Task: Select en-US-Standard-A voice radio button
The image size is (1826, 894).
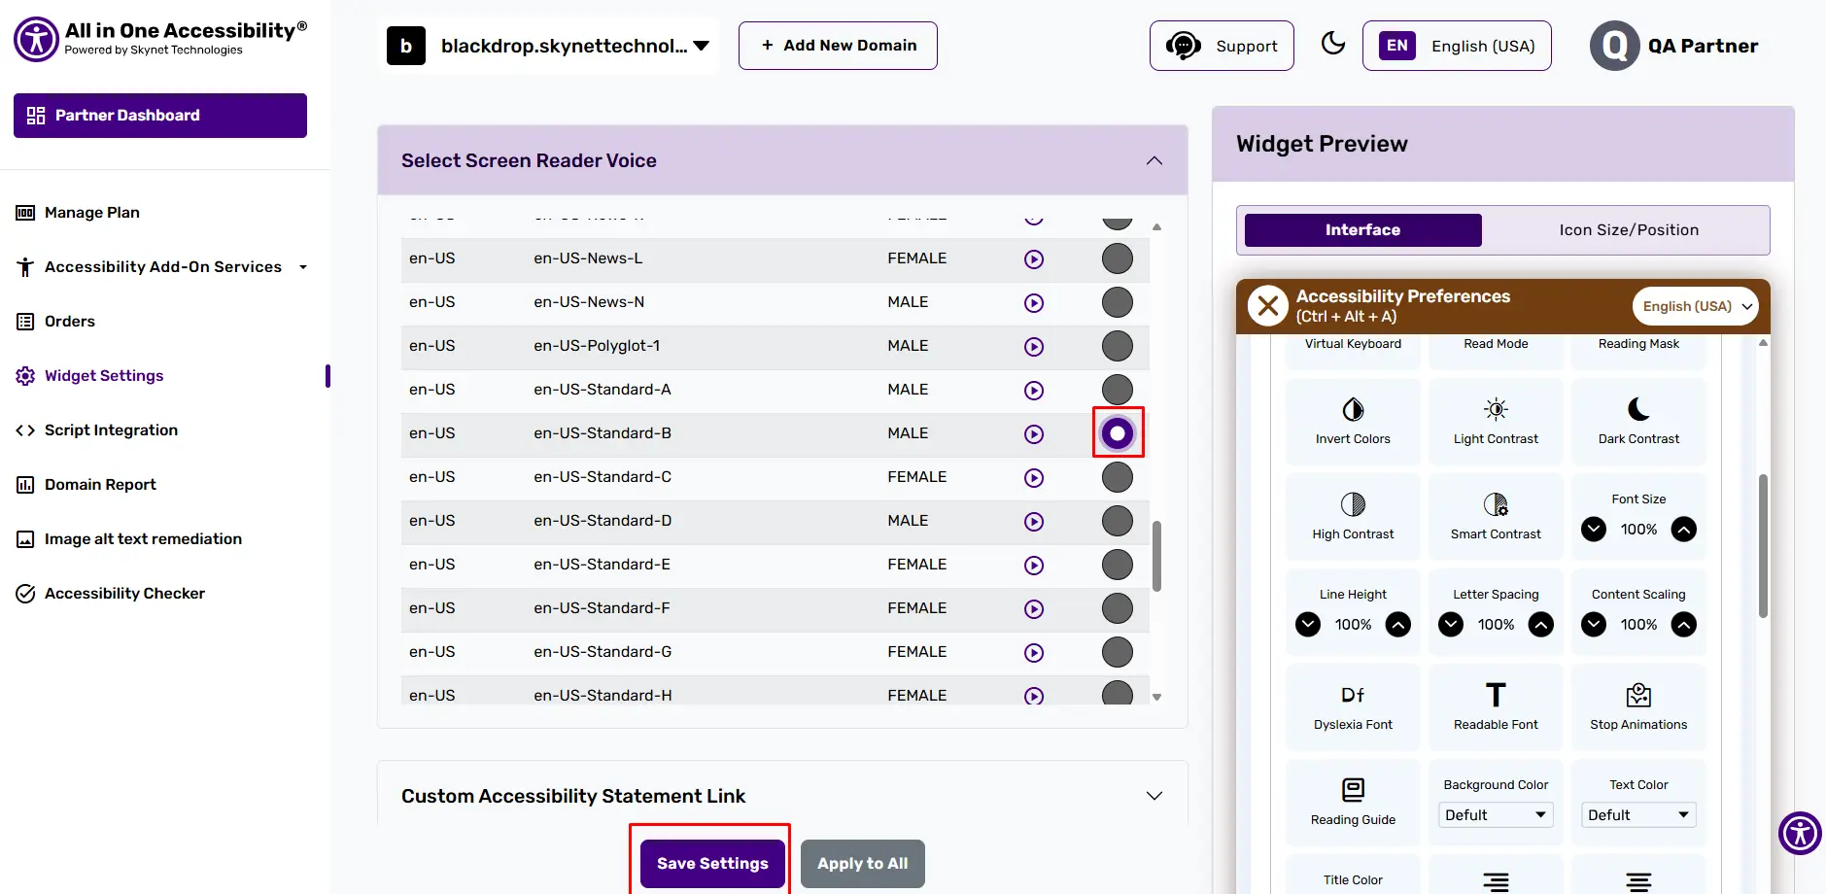Action: tap(1118, 390)
